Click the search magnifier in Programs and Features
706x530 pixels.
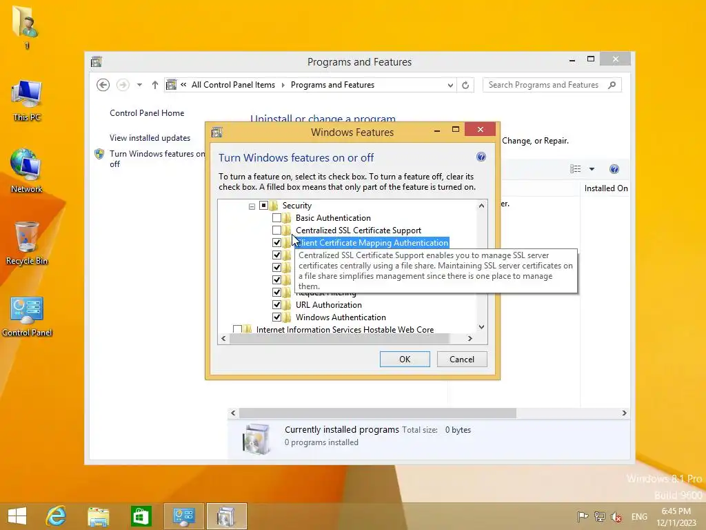612,85
